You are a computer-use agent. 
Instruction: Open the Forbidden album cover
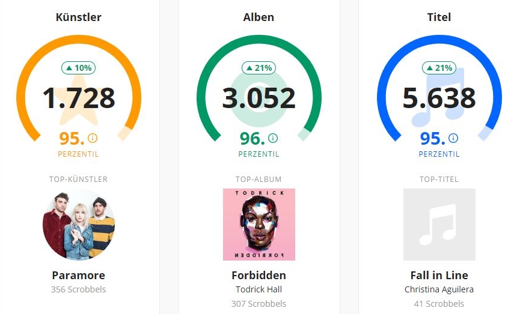[259, 225]
